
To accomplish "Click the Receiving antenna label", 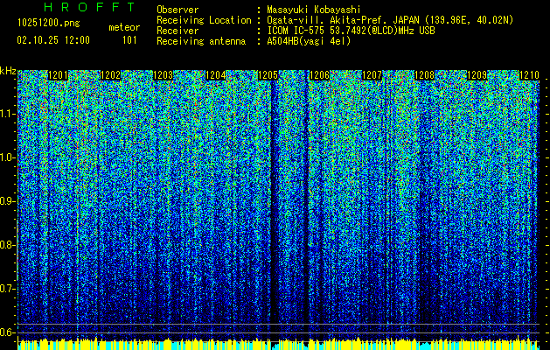I will pos(201,41).
